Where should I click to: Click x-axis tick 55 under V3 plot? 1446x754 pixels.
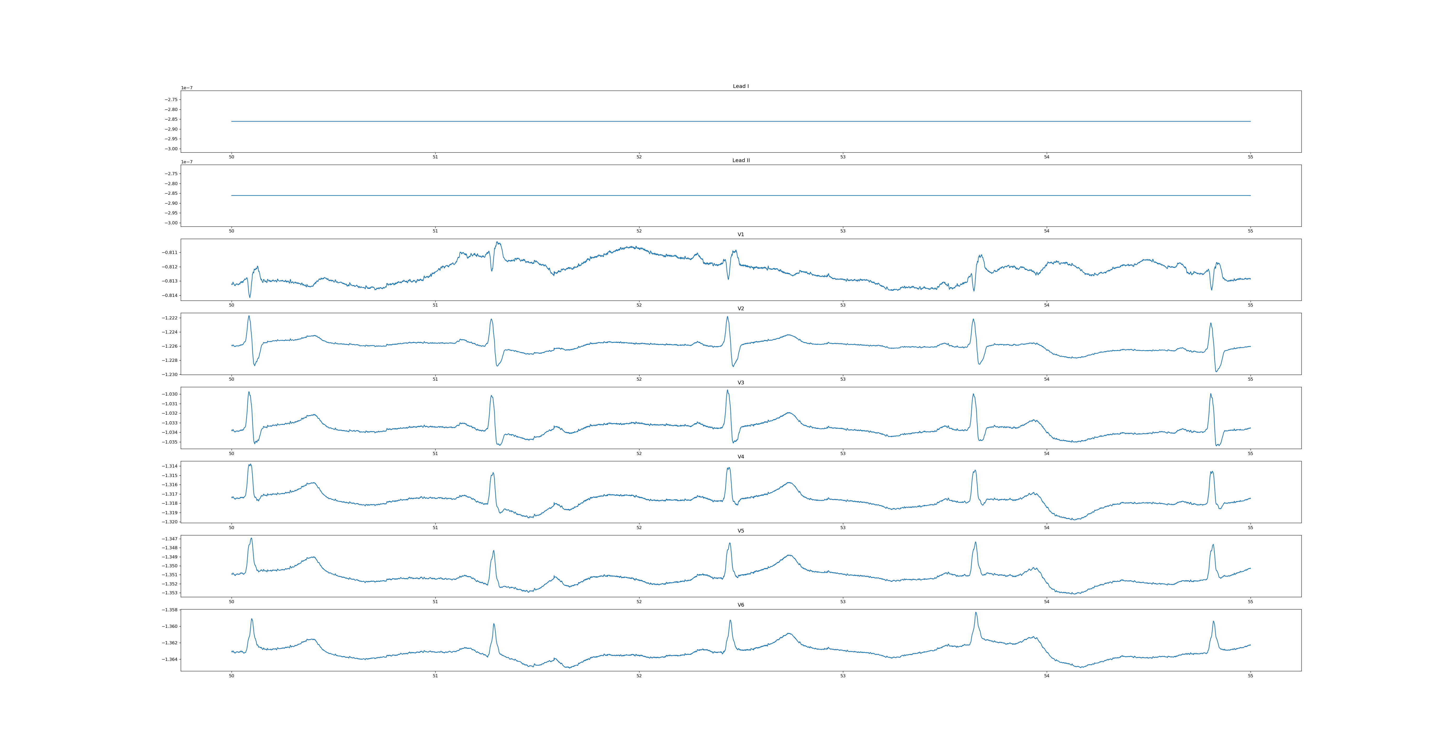click(1250, 453)
